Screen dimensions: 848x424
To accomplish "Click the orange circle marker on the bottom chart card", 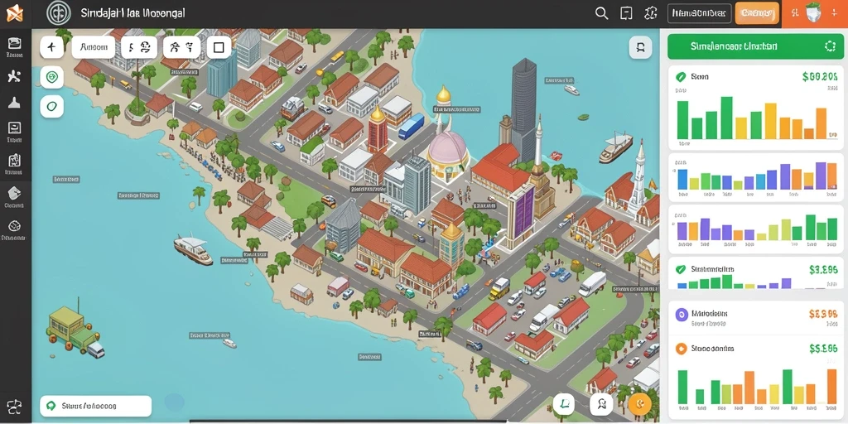I will (x=681, y=349).
